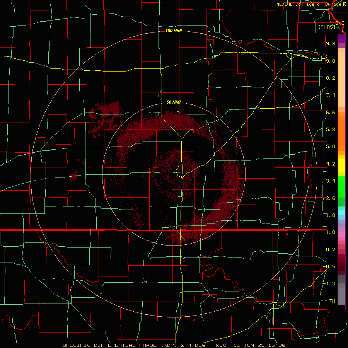Screen dimensions: 348x348
Task: Select the 2.6 scale label
Action: pyautogui.click(x=331, y=198)
